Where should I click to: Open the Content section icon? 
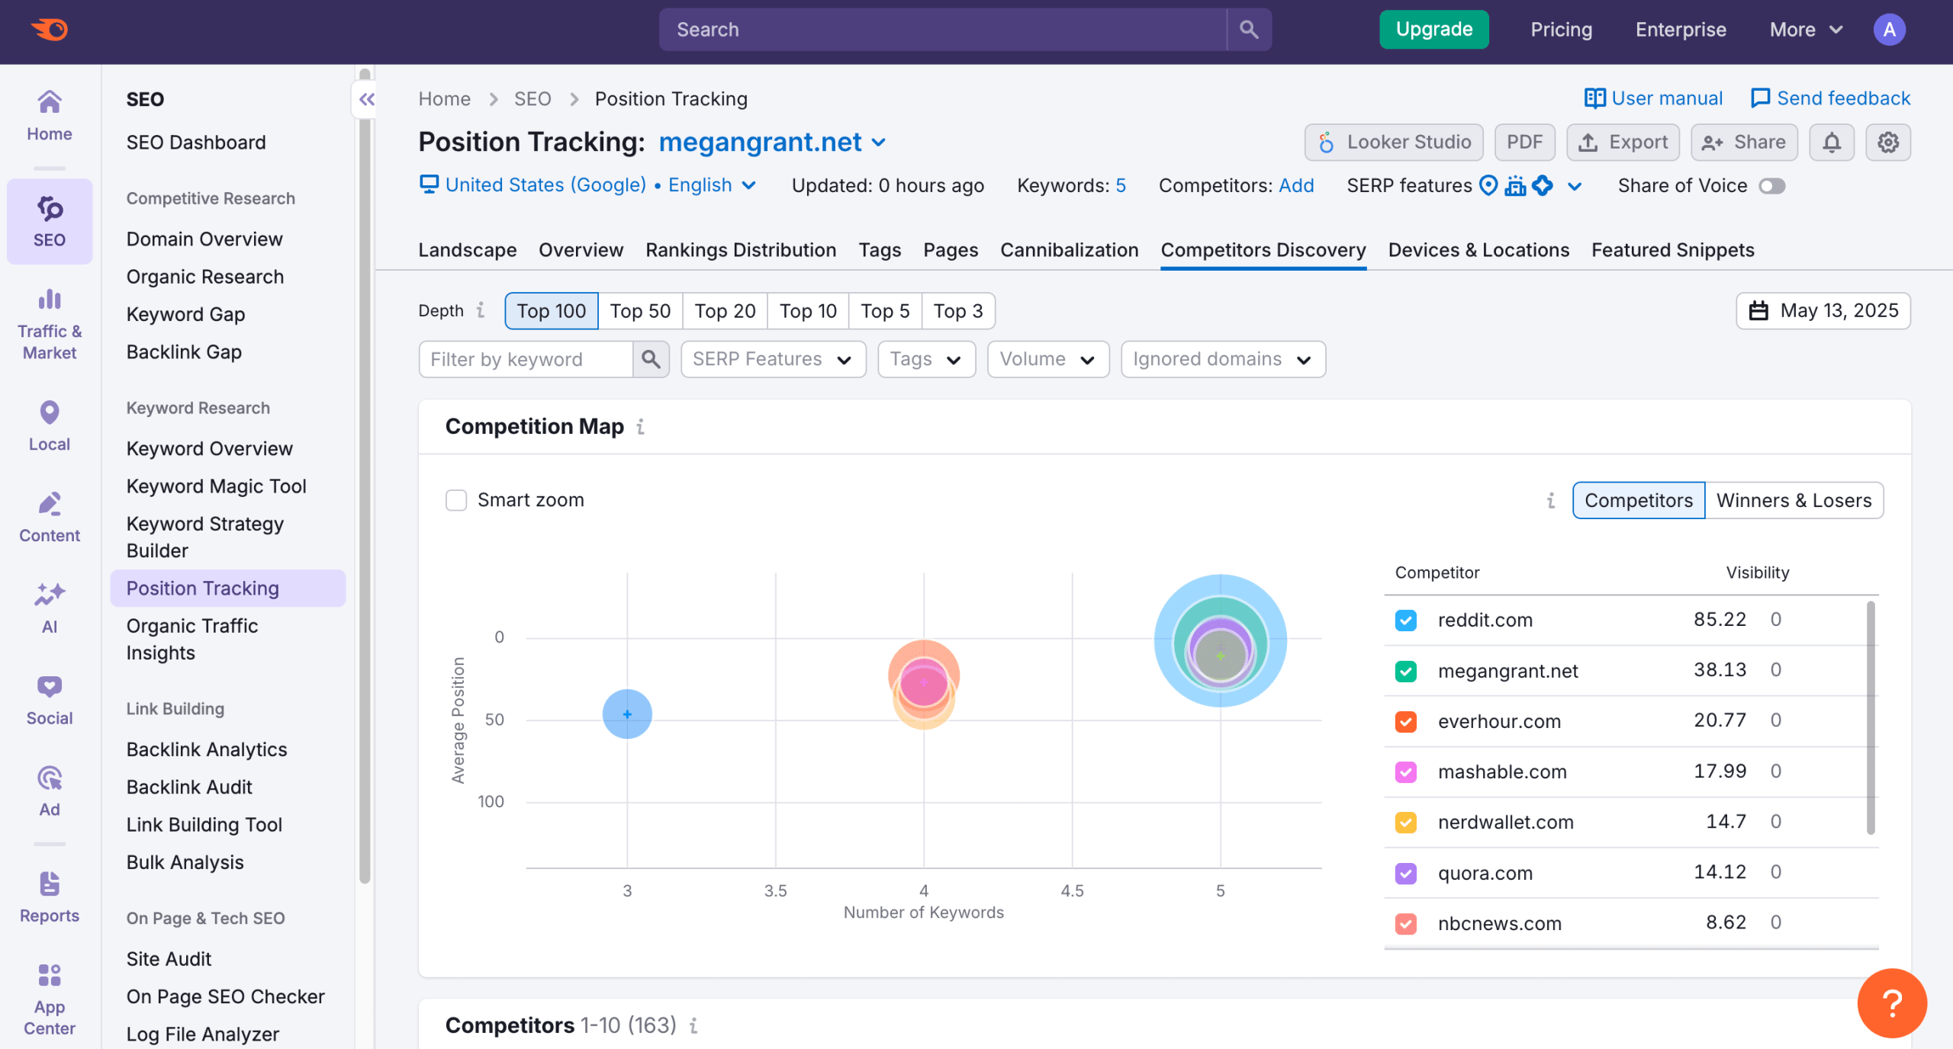50,517
